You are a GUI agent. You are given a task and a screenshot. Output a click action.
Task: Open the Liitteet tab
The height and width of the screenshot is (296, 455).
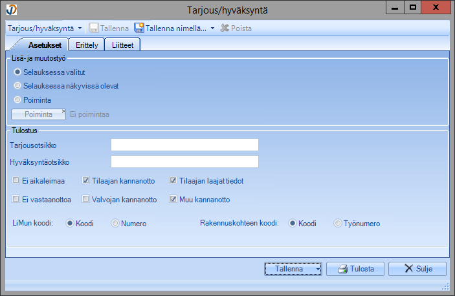coord(122,45)
